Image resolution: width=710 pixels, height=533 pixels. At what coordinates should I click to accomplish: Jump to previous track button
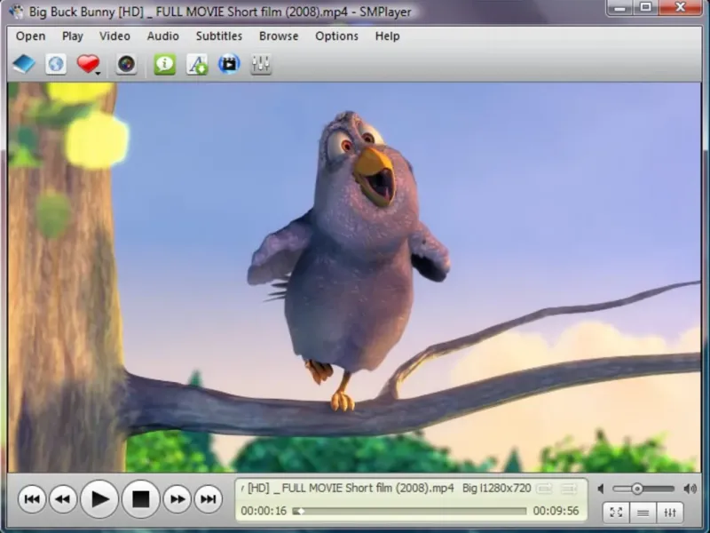coord(32,499)
